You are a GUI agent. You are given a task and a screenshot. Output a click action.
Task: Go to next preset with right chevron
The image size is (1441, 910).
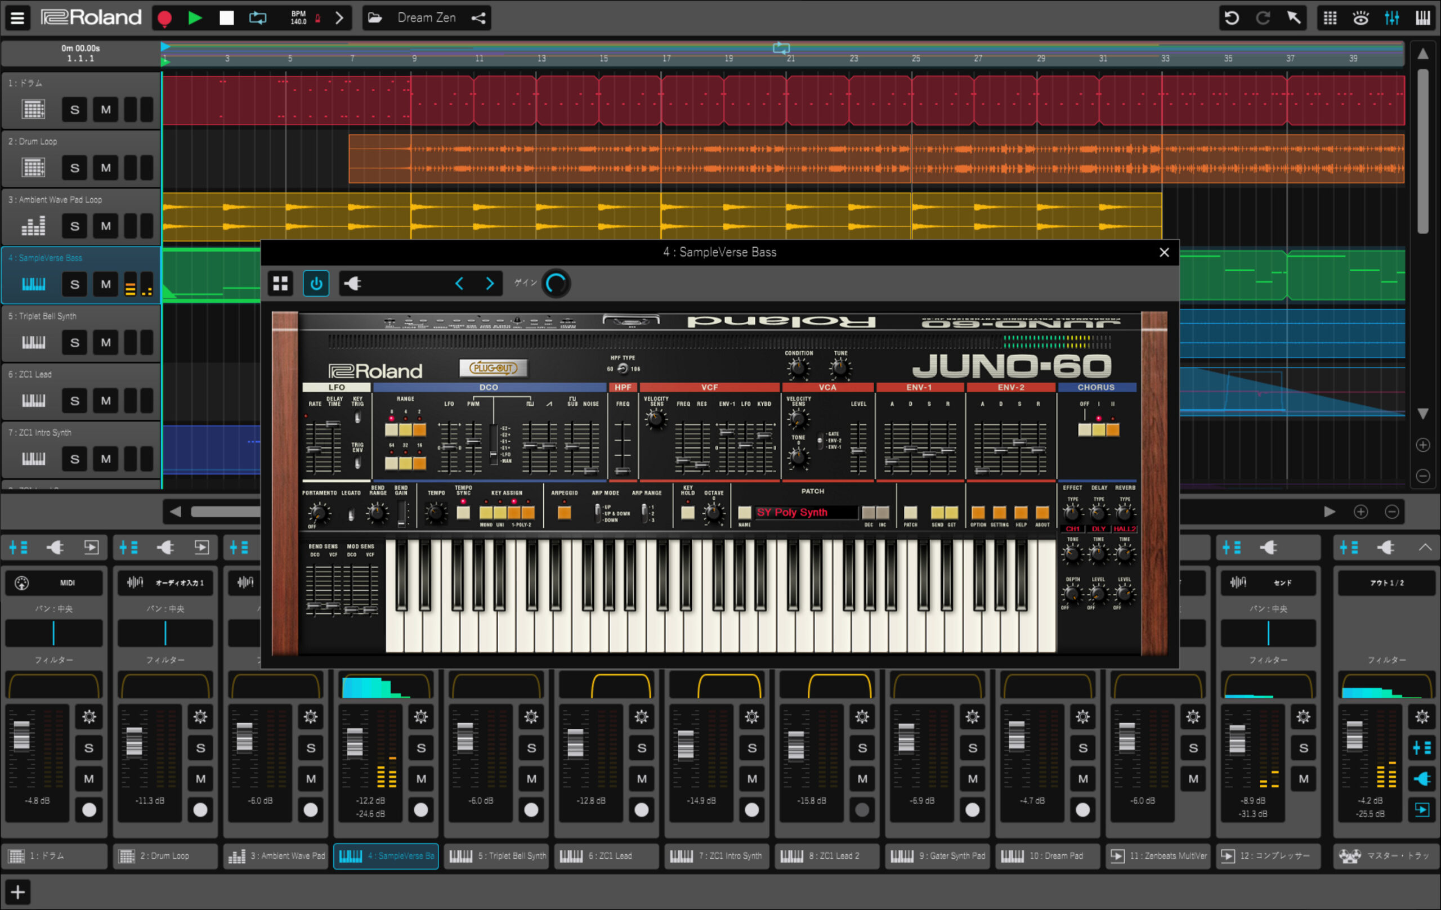click(490, 283)
